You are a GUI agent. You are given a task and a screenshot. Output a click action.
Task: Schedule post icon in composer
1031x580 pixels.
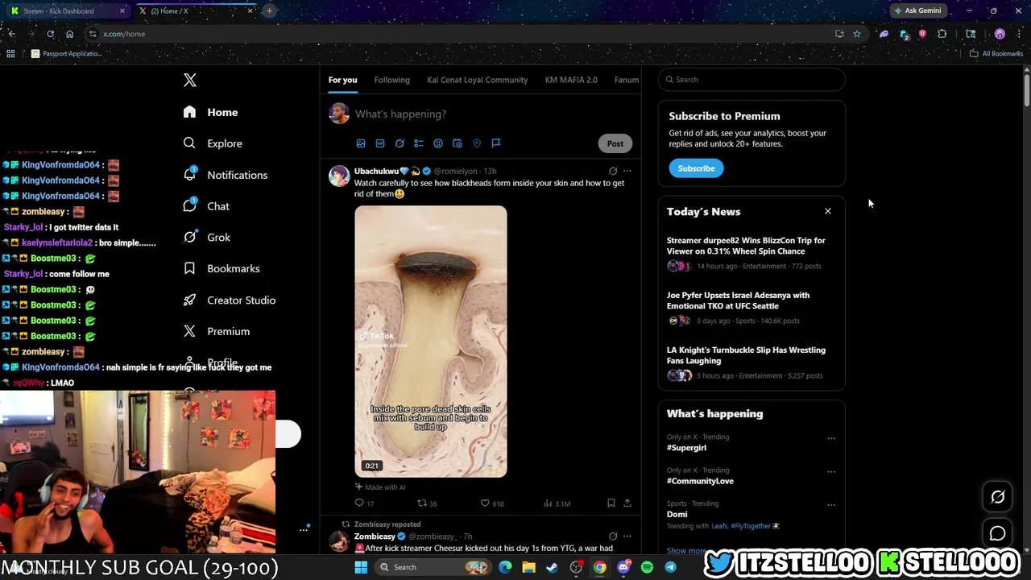tap(458, 143)
